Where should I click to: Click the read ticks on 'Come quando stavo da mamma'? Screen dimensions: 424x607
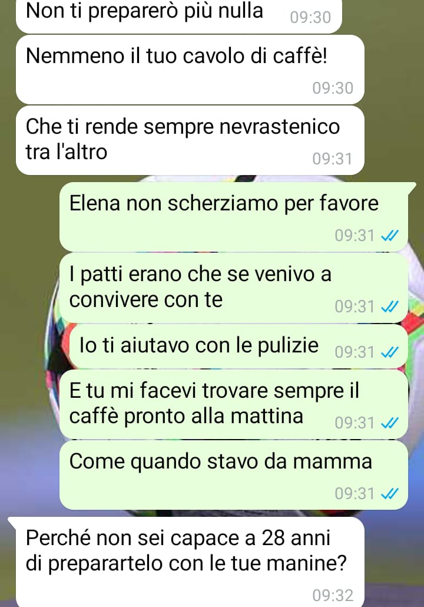pyautogui.click(x=390, y=494)
